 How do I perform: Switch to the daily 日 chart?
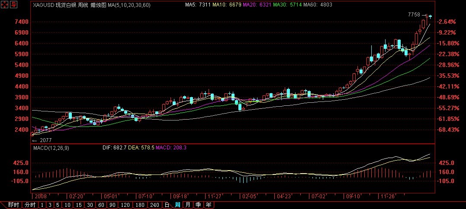tap(167, 205)
